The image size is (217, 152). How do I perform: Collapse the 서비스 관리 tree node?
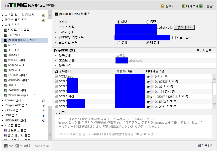[x=2, y=25]
